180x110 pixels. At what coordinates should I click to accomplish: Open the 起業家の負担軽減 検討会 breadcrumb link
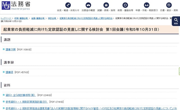pos(86,18)
